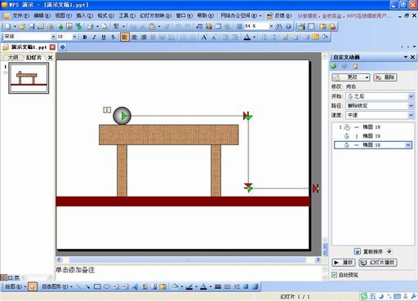
Task: Apply italic formatting
Action: point(94,37)
